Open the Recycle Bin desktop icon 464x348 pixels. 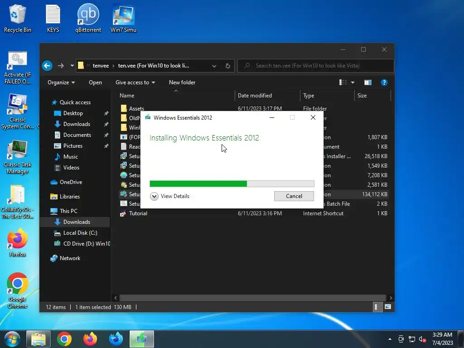point(17,18)
